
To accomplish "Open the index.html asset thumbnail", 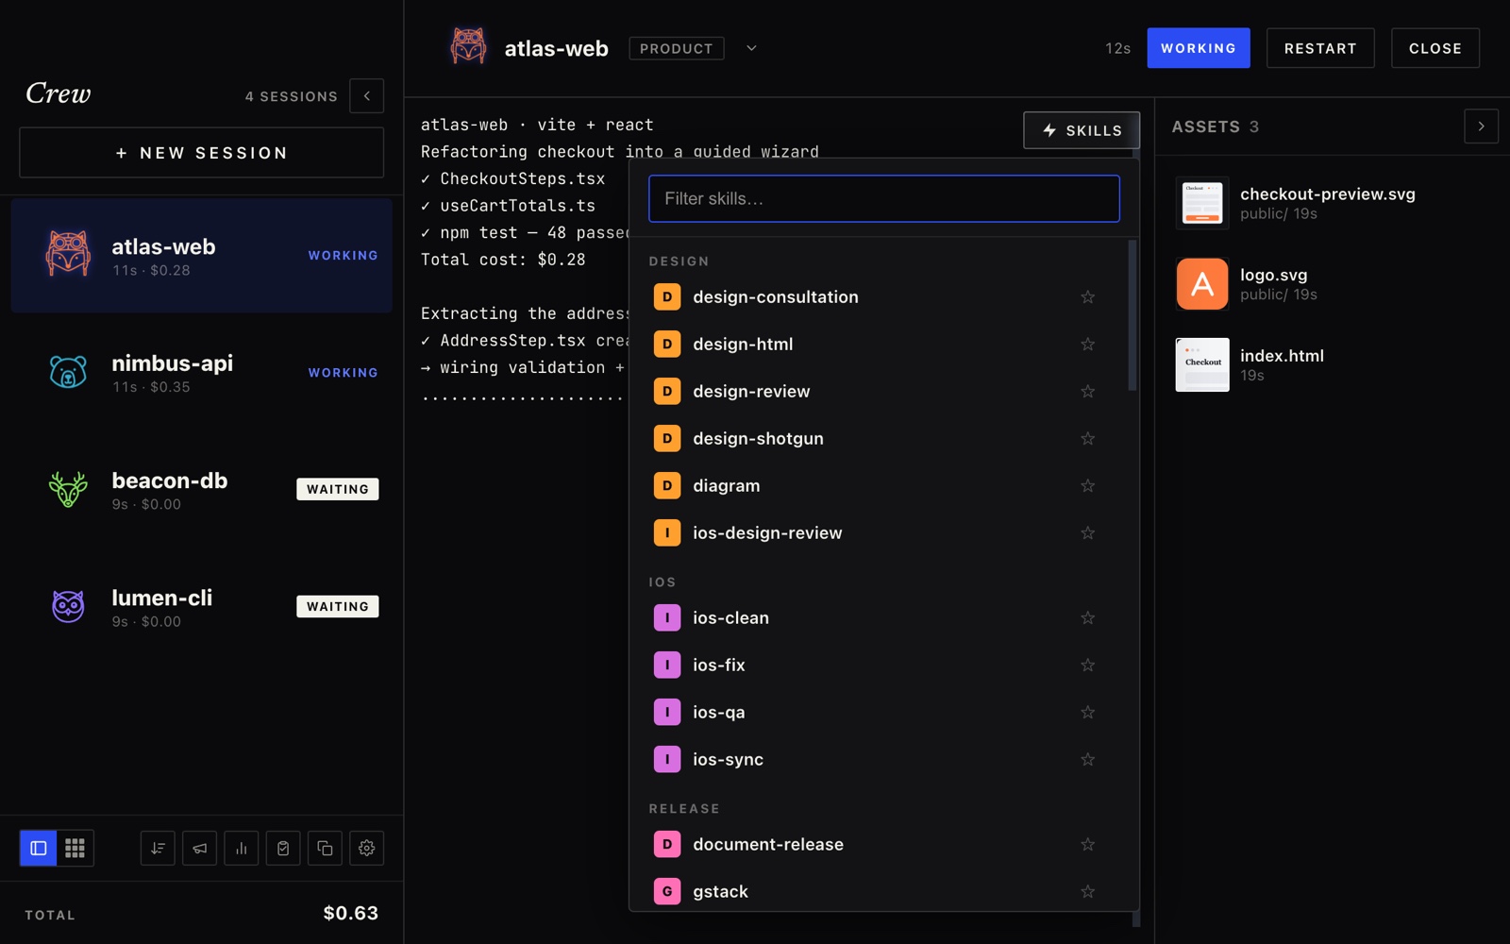I will pos(1202,364).
